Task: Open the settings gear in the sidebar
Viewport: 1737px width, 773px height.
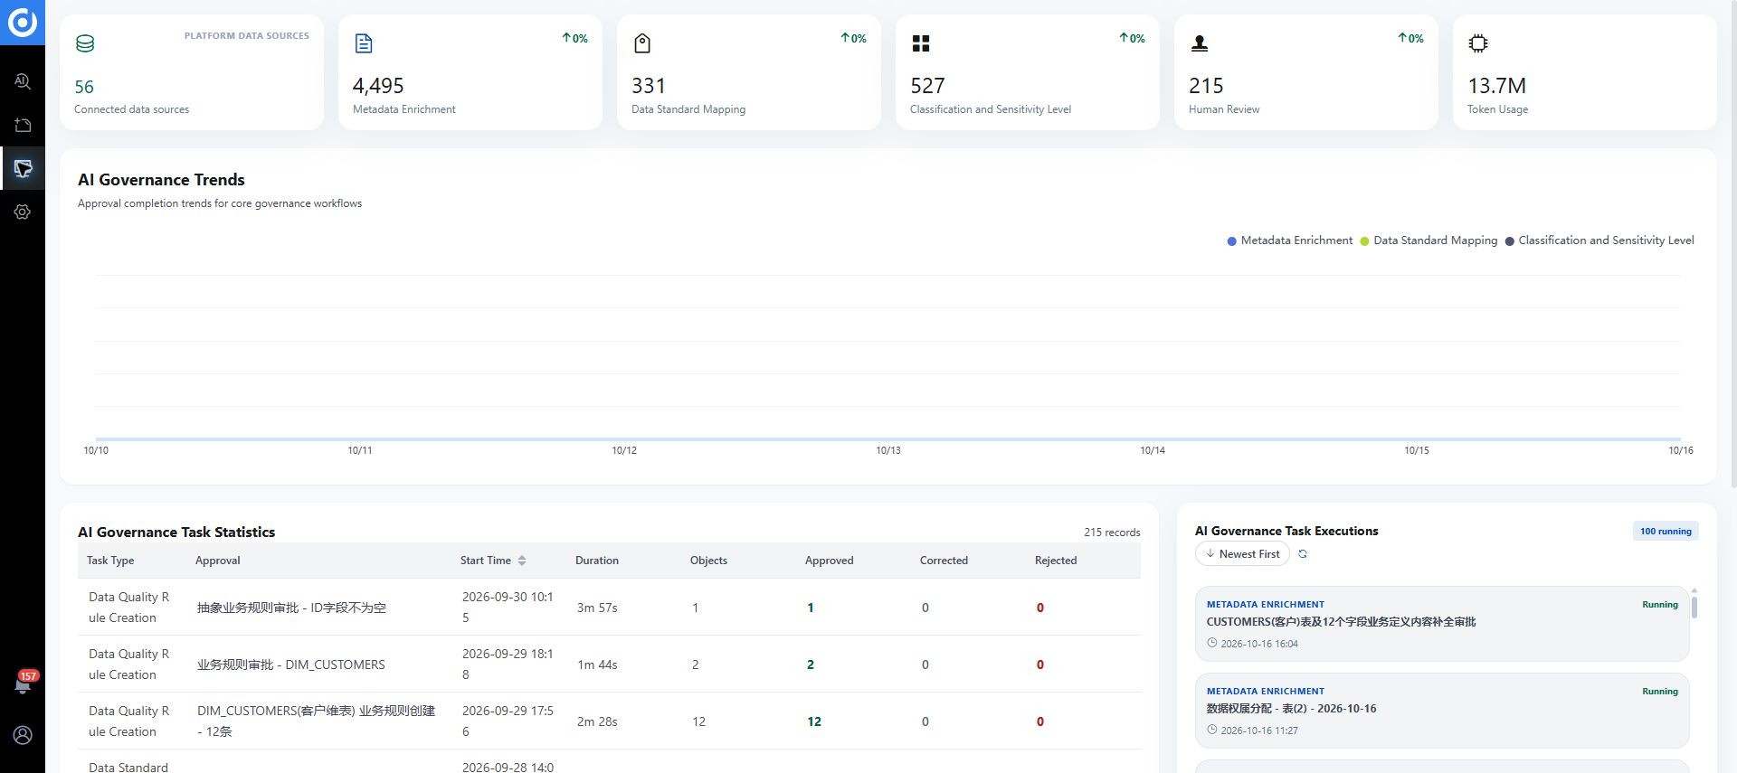Action: coord(23,212)
